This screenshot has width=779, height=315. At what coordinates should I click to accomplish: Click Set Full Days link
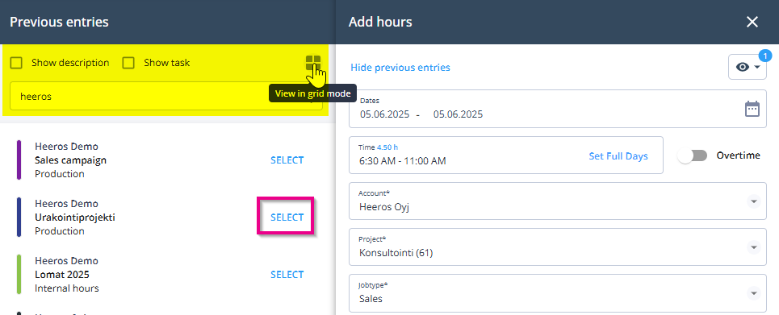pos(618,156)
